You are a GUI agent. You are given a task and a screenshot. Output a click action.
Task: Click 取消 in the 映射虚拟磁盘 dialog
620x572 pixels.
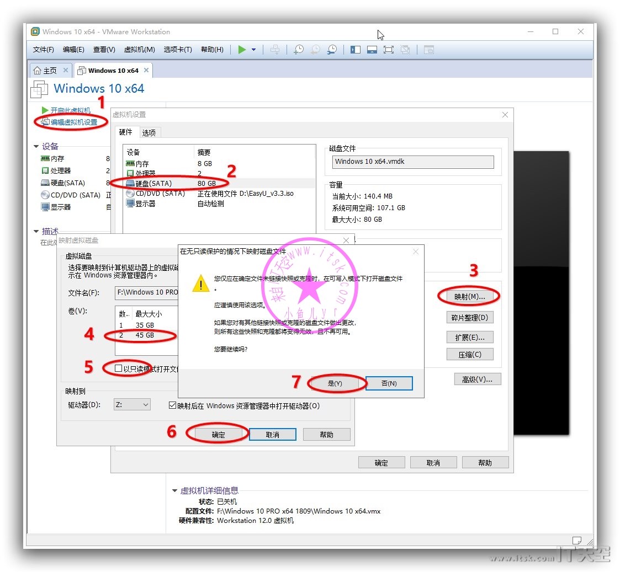(x=272, y=435)
